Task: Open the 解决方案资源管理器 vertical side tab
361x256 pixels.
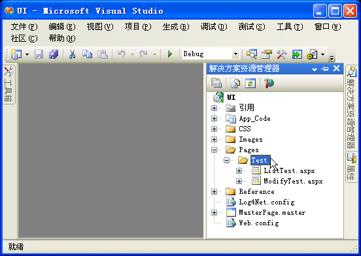Action: [x=351, y=107]
